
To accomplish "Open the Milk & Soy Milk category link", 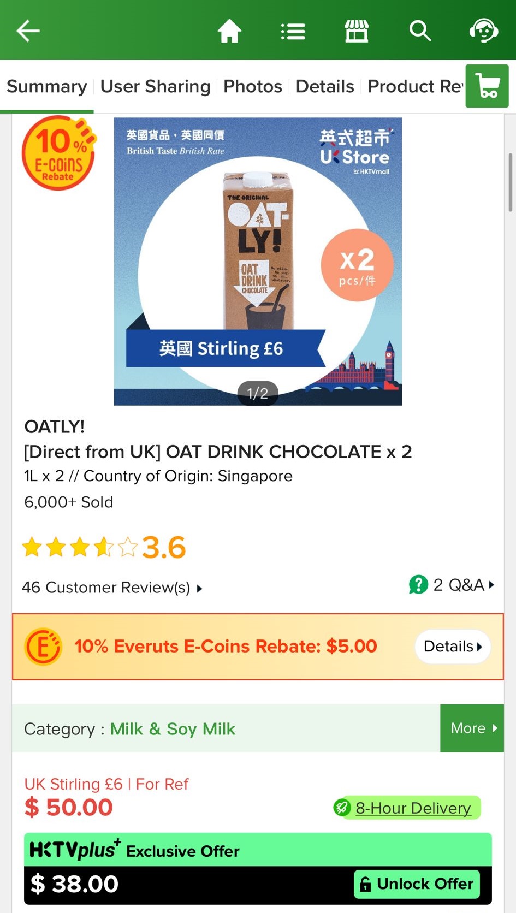I will point(173,729).
